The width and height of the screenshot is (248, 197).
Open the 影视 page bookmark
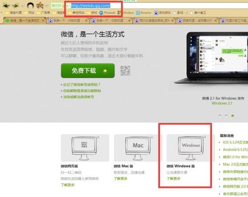coord(180,12)
